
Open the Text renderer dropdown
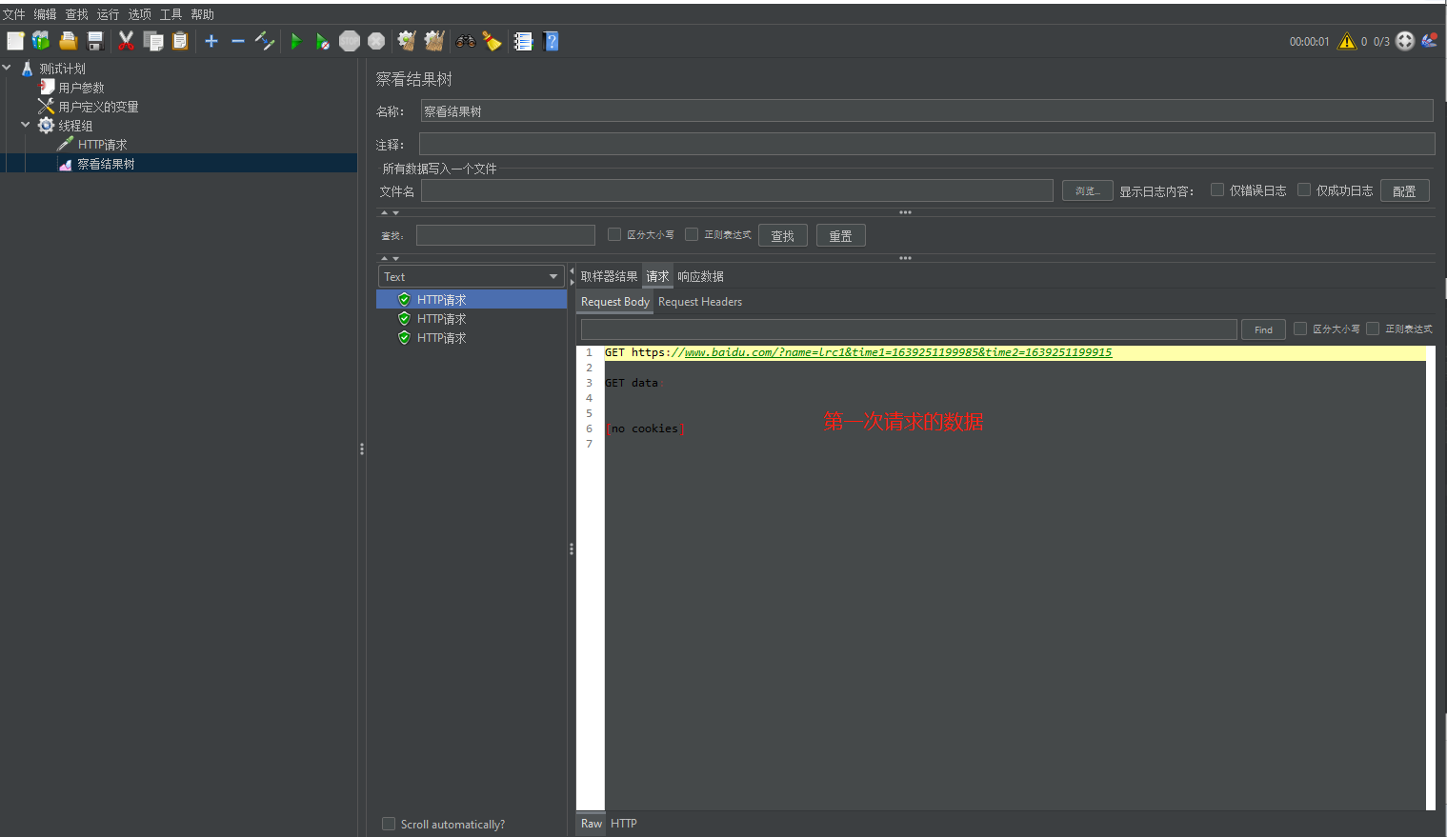[472, 276]
